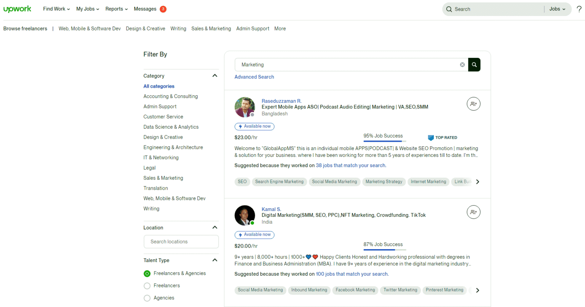Click the green search magnifier button
Image resolution: width=585 pixels, height=307 pixels.
(474, 65)
